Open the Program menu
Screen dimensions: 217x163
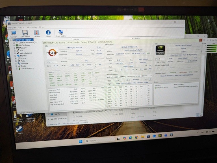pos(12,28)
